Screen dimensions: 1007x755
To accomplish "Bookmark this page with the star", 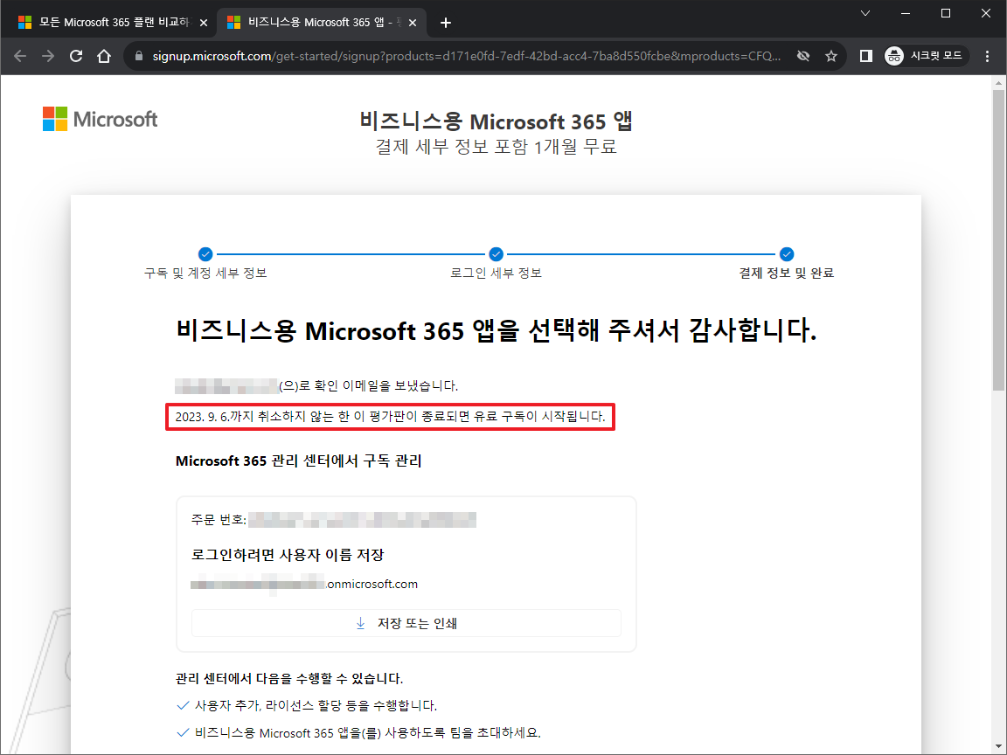I will tap(831, 57).
